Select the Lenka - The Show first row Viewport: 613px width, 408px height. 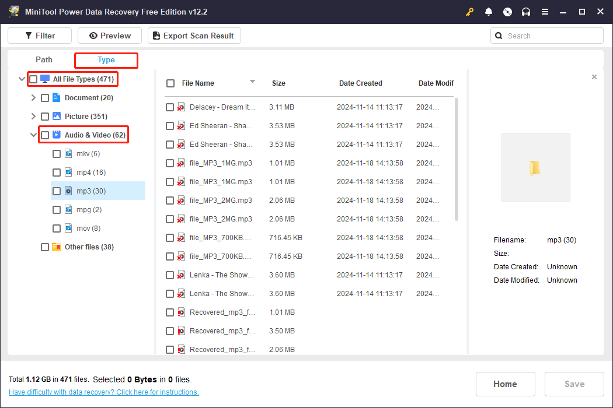(309, 275)
